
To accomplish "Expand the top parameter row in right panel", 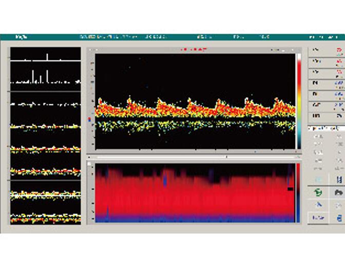I will click(325, 51).
